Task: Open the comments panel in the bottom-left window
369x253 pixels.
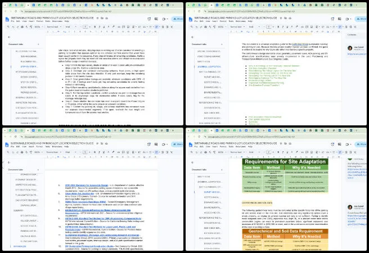Action: click(x=156, y=144)
